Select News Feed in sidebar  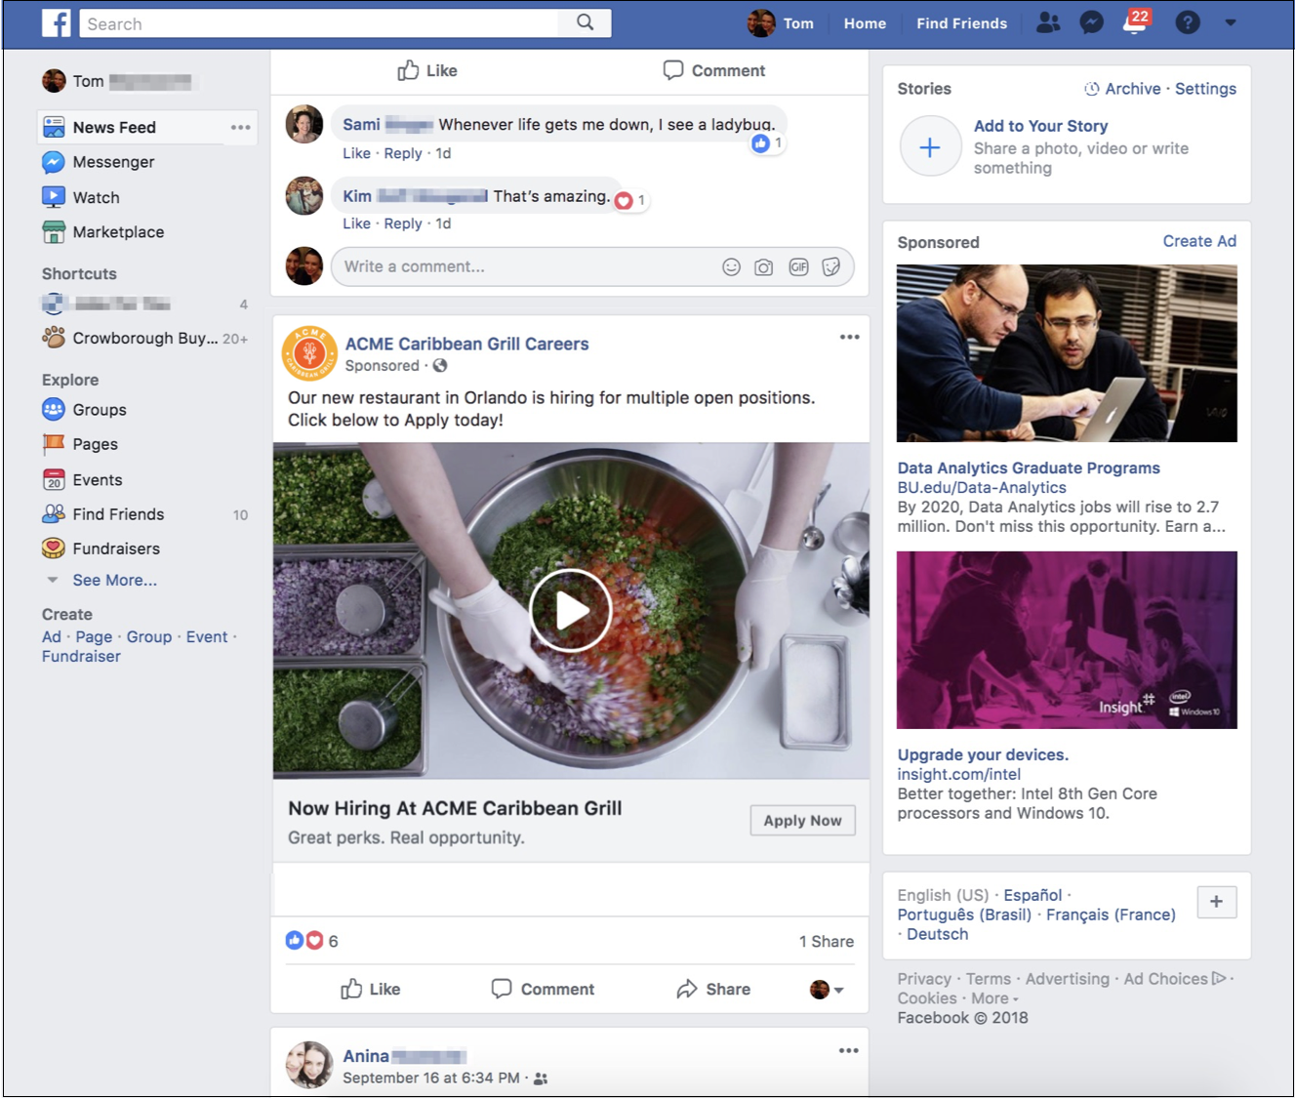(x=147, y=128)
